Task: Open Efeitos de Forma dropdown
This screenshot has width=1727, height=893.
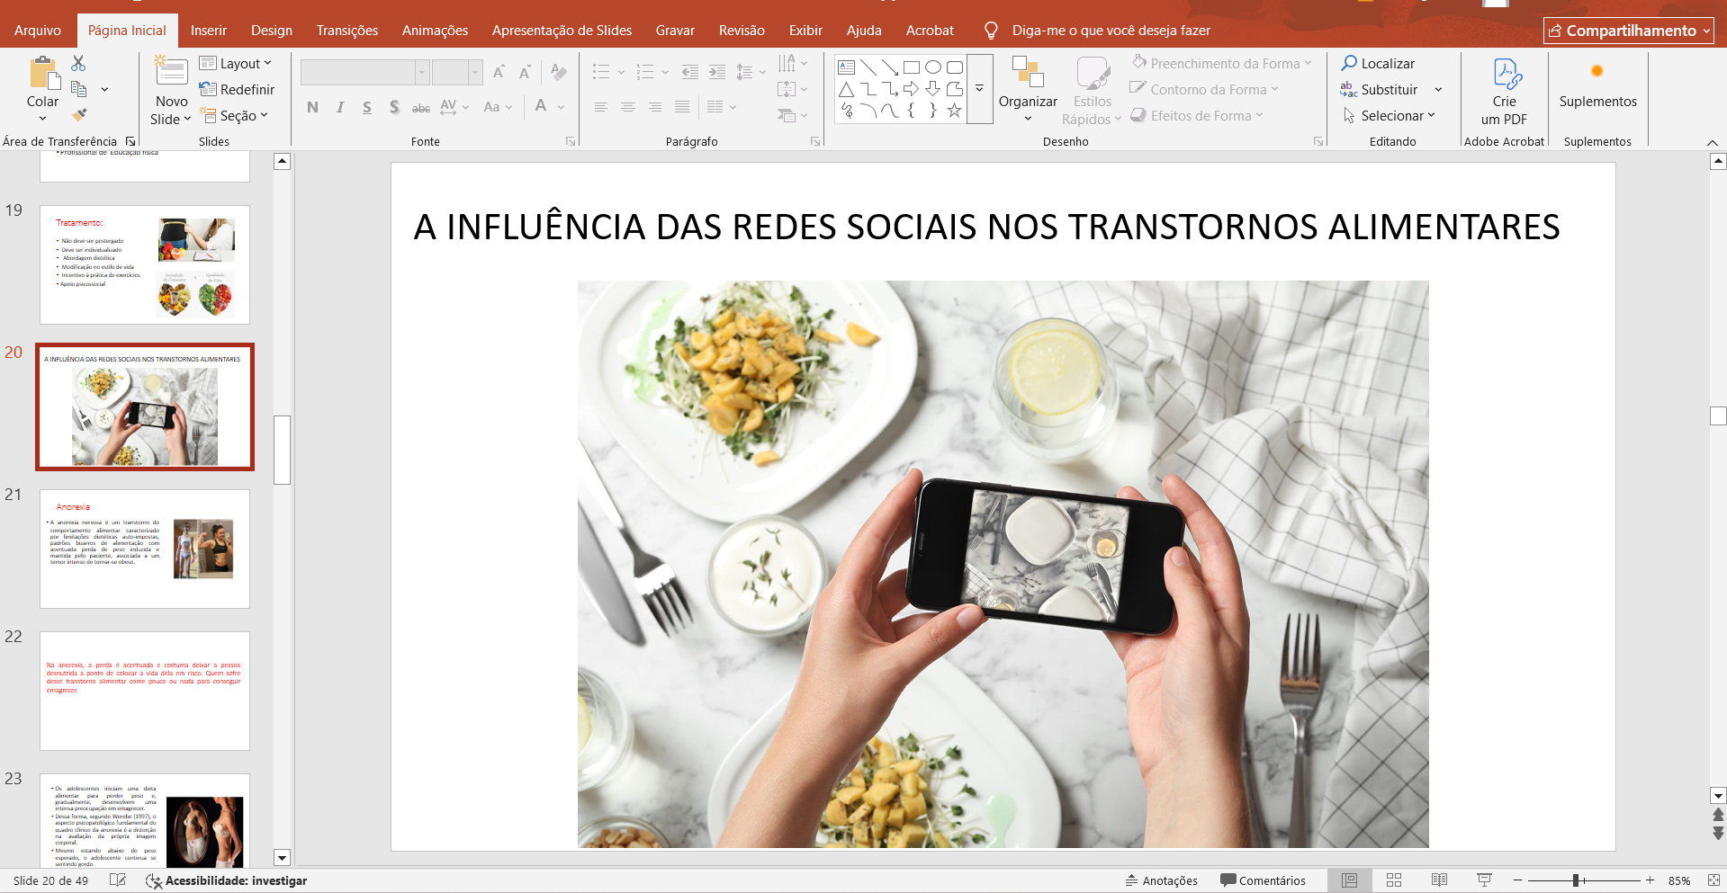Action: pyautogui.click(x=1197, y=115)
